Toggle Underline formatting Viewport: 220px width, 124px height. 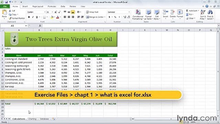[37, 17]
